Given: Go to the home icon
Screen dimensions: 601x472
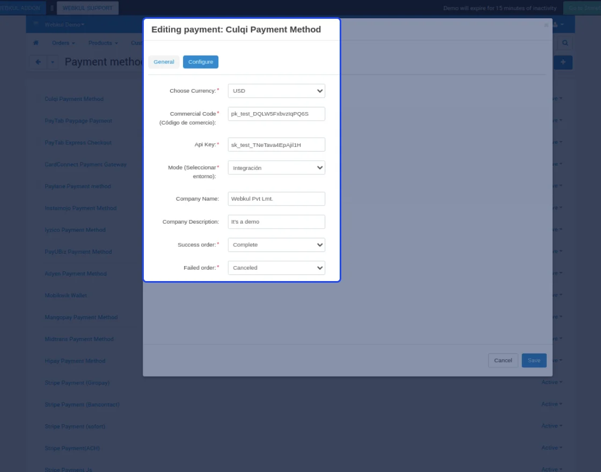Looking at the screenshot, I should tap(35, 43).
